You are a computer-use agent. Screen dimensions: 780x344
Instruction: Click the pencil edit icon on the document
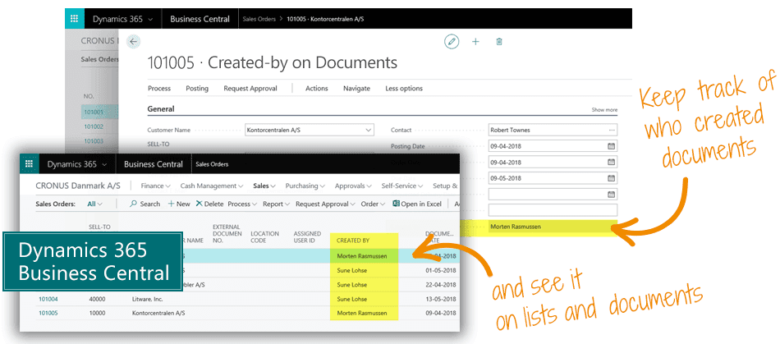pyautogui.click(x=452, y=42)
